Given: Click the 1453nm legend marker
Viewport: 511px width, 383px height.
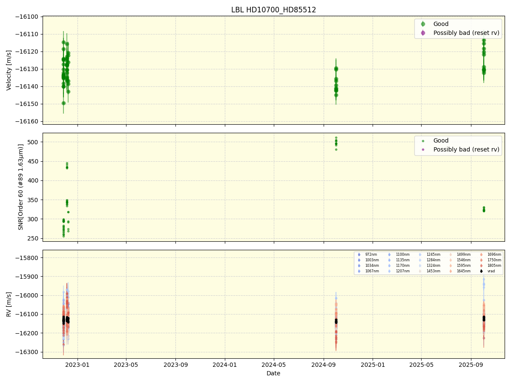Looking at the screenshot, I should point(420,271).
